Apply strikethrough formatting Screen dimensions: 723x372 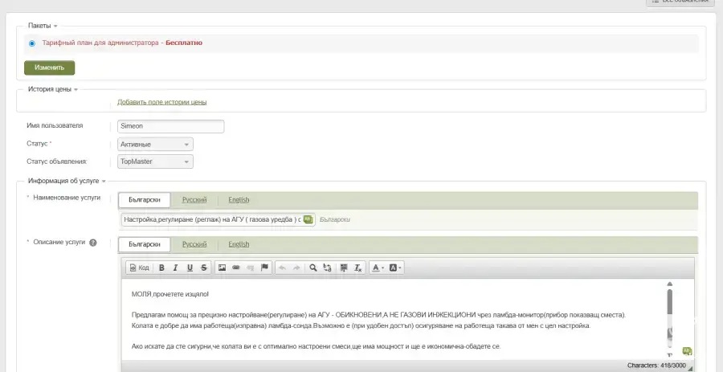(203, 268)
